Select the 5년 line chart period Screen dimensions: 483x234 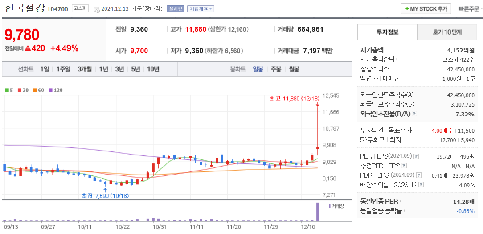[135, 69]
